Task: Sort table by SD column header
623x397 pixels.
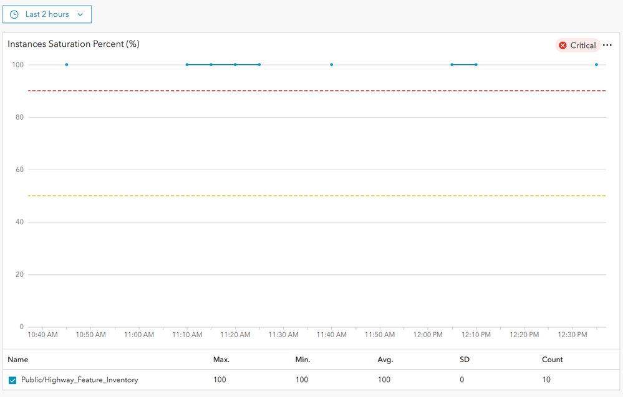Action: click(465, 360)
